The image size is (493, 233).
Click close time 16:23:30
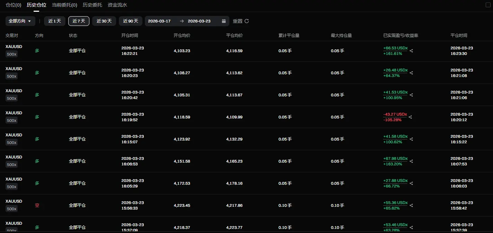coord(459,54)
